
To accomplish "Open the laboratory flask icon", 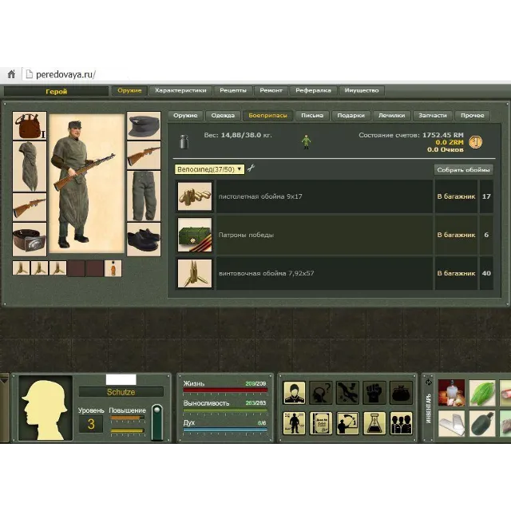I will (x=374, y=423).
